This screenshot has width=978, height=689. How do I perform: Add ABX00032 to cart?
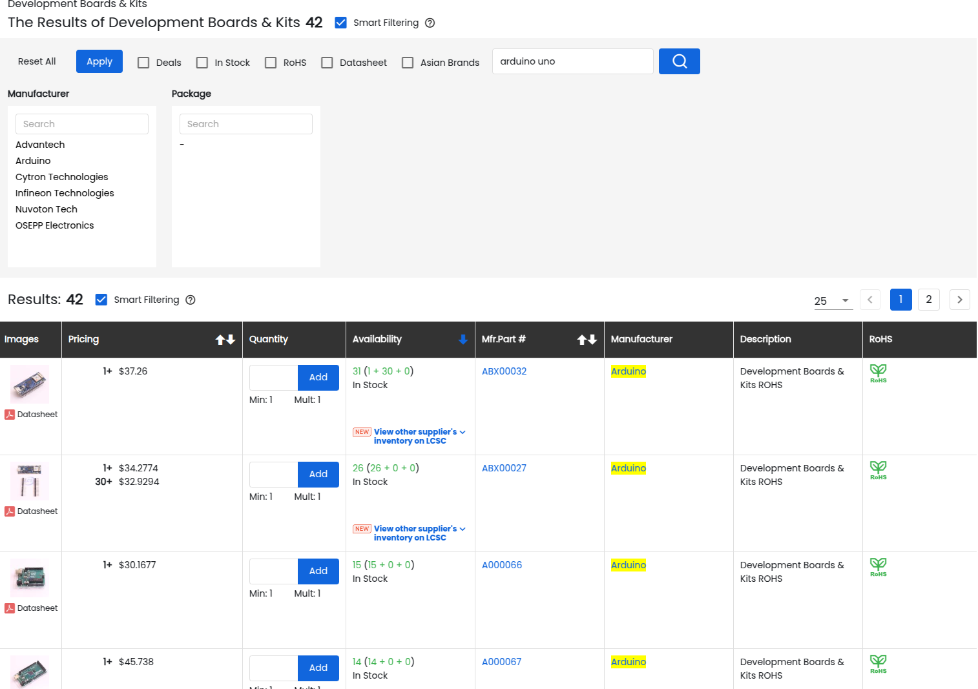coord(318,378)
